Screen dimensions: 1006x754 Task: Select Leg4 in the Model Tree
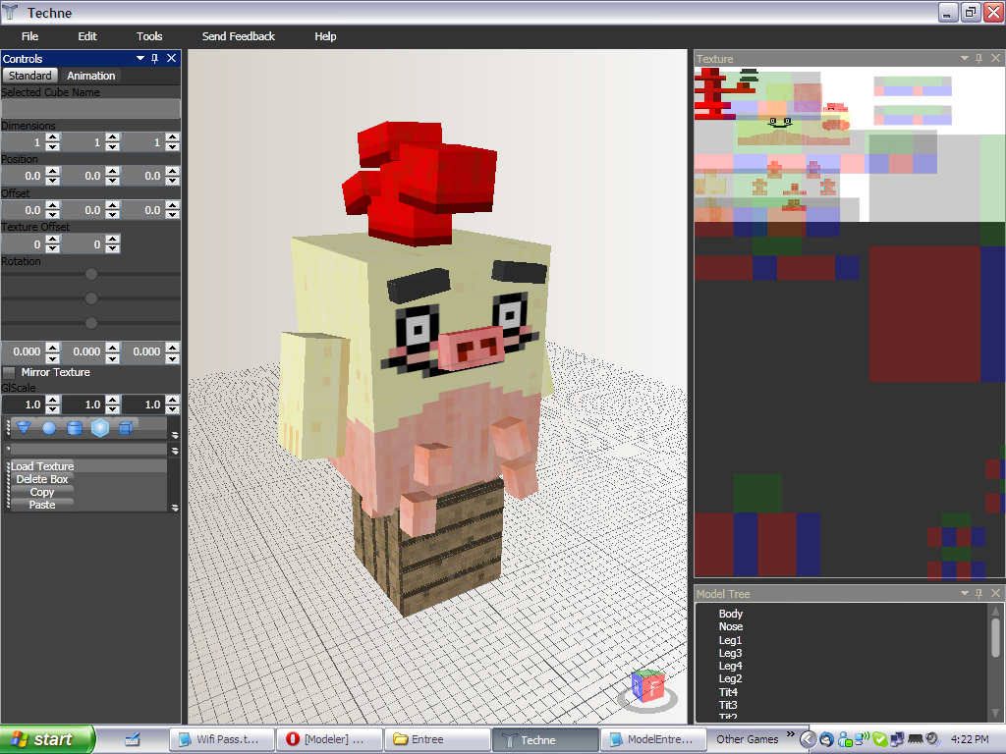(730, 666)
